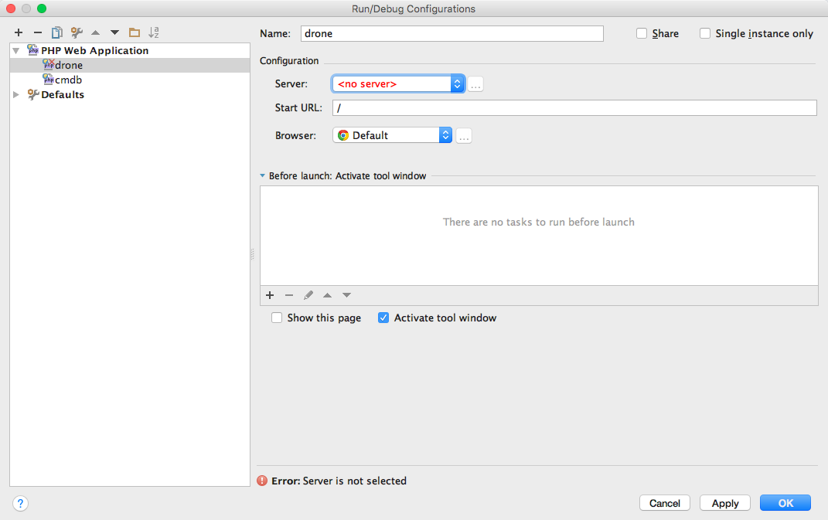Select the drone configuration

(129, 65)
